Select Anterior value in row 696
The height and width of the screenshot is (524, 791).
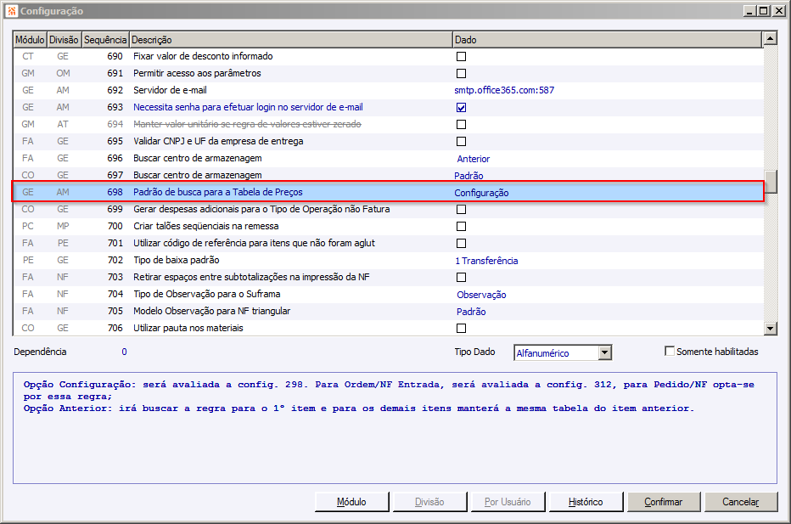(x=474, y=159)
